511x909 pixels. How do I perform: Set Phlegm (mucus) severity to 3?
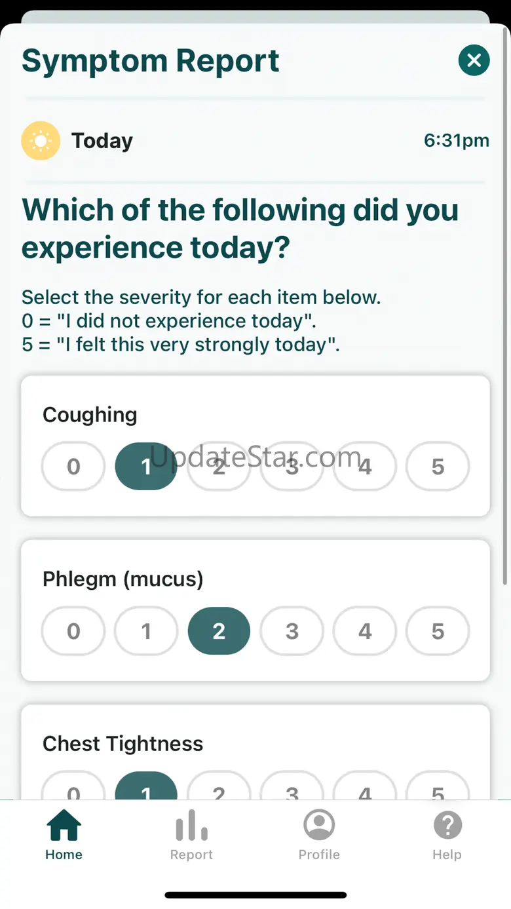[292, 631]
